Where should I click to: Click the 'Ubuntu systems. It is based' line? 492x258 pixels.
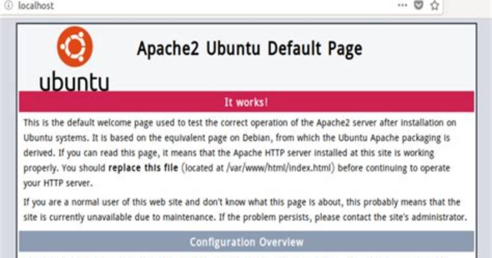click(237, 138)
